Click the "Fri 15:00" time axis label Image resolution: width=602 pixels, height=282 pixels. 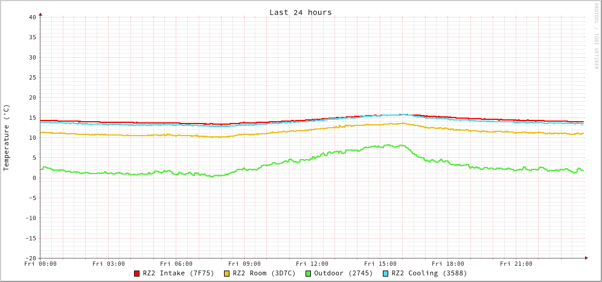pyautogui.click(x=380, y=264)
